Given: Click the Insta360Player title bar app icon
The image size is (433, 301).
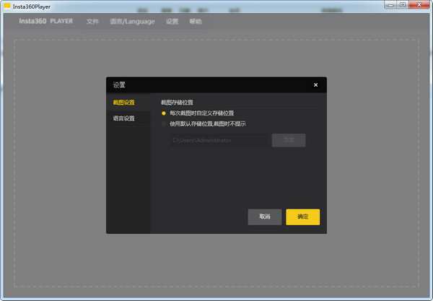Looking at the screenshot, I should tap(6, 5).
